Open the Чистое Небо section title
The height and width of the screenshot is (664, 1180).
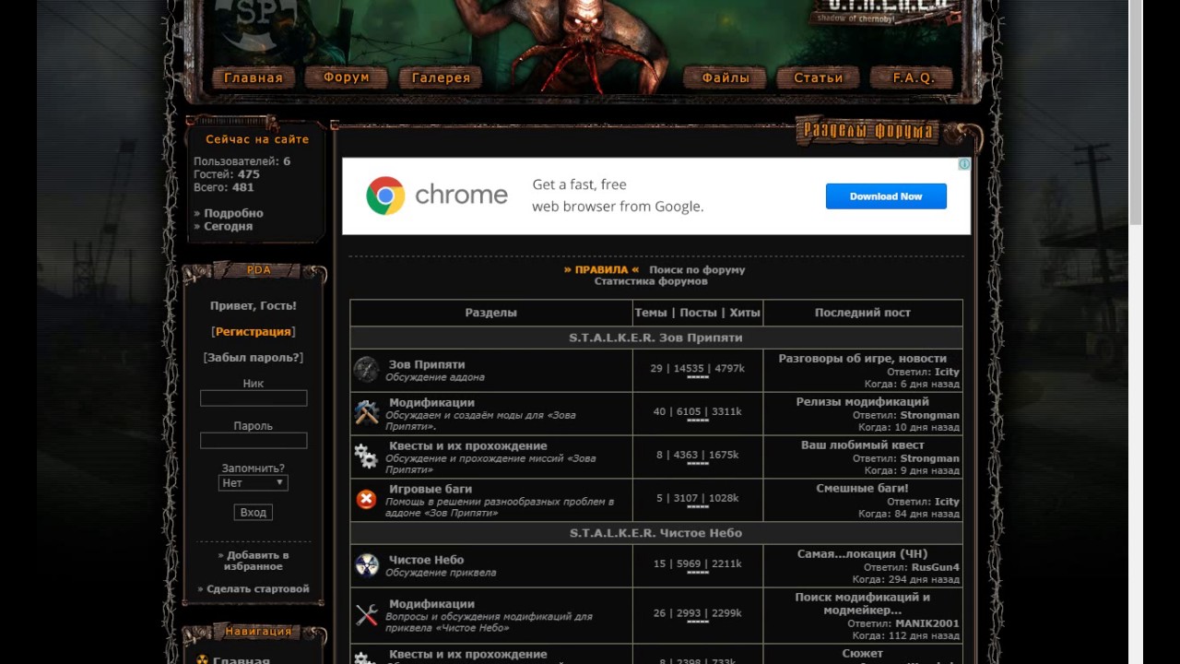coord(426,560)
